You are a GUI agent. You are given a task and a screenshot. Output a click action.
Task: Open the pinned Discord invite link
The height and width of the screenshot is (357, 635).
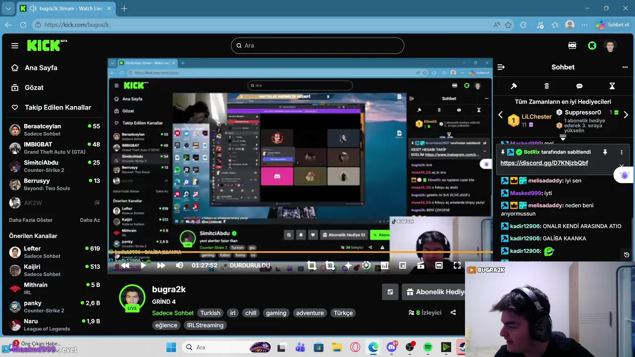[x=544, y=163]
